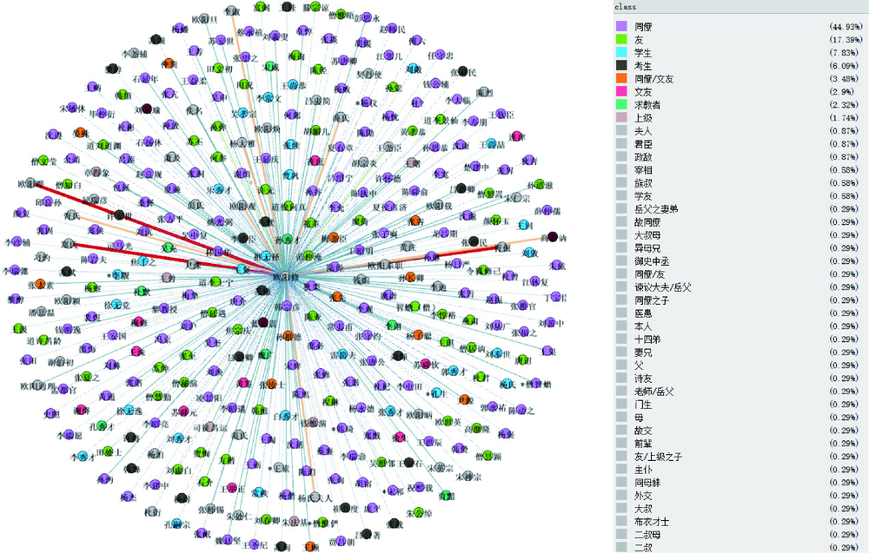
Task: Click the mint swatch for 求教者
Action: pyautogui.click(x=622, y=105)
